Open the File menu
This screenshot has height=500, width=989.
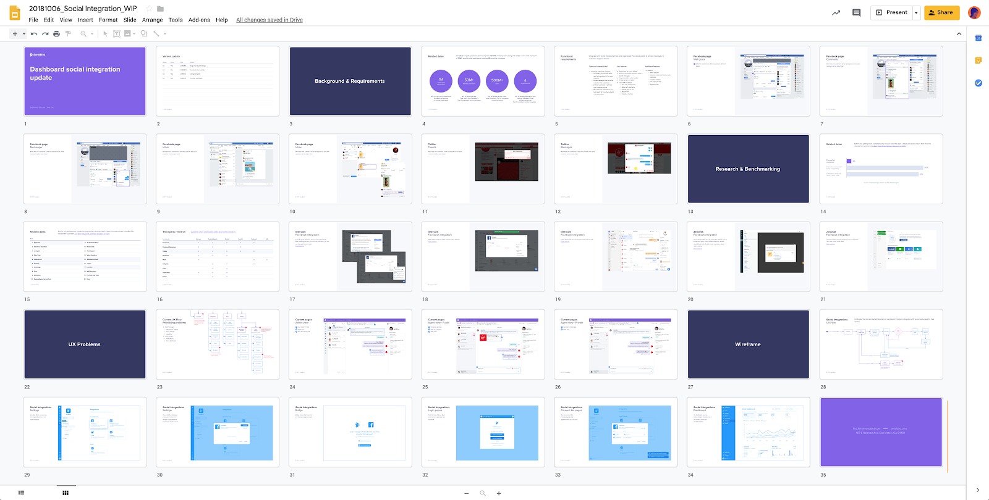click(33, 20)
